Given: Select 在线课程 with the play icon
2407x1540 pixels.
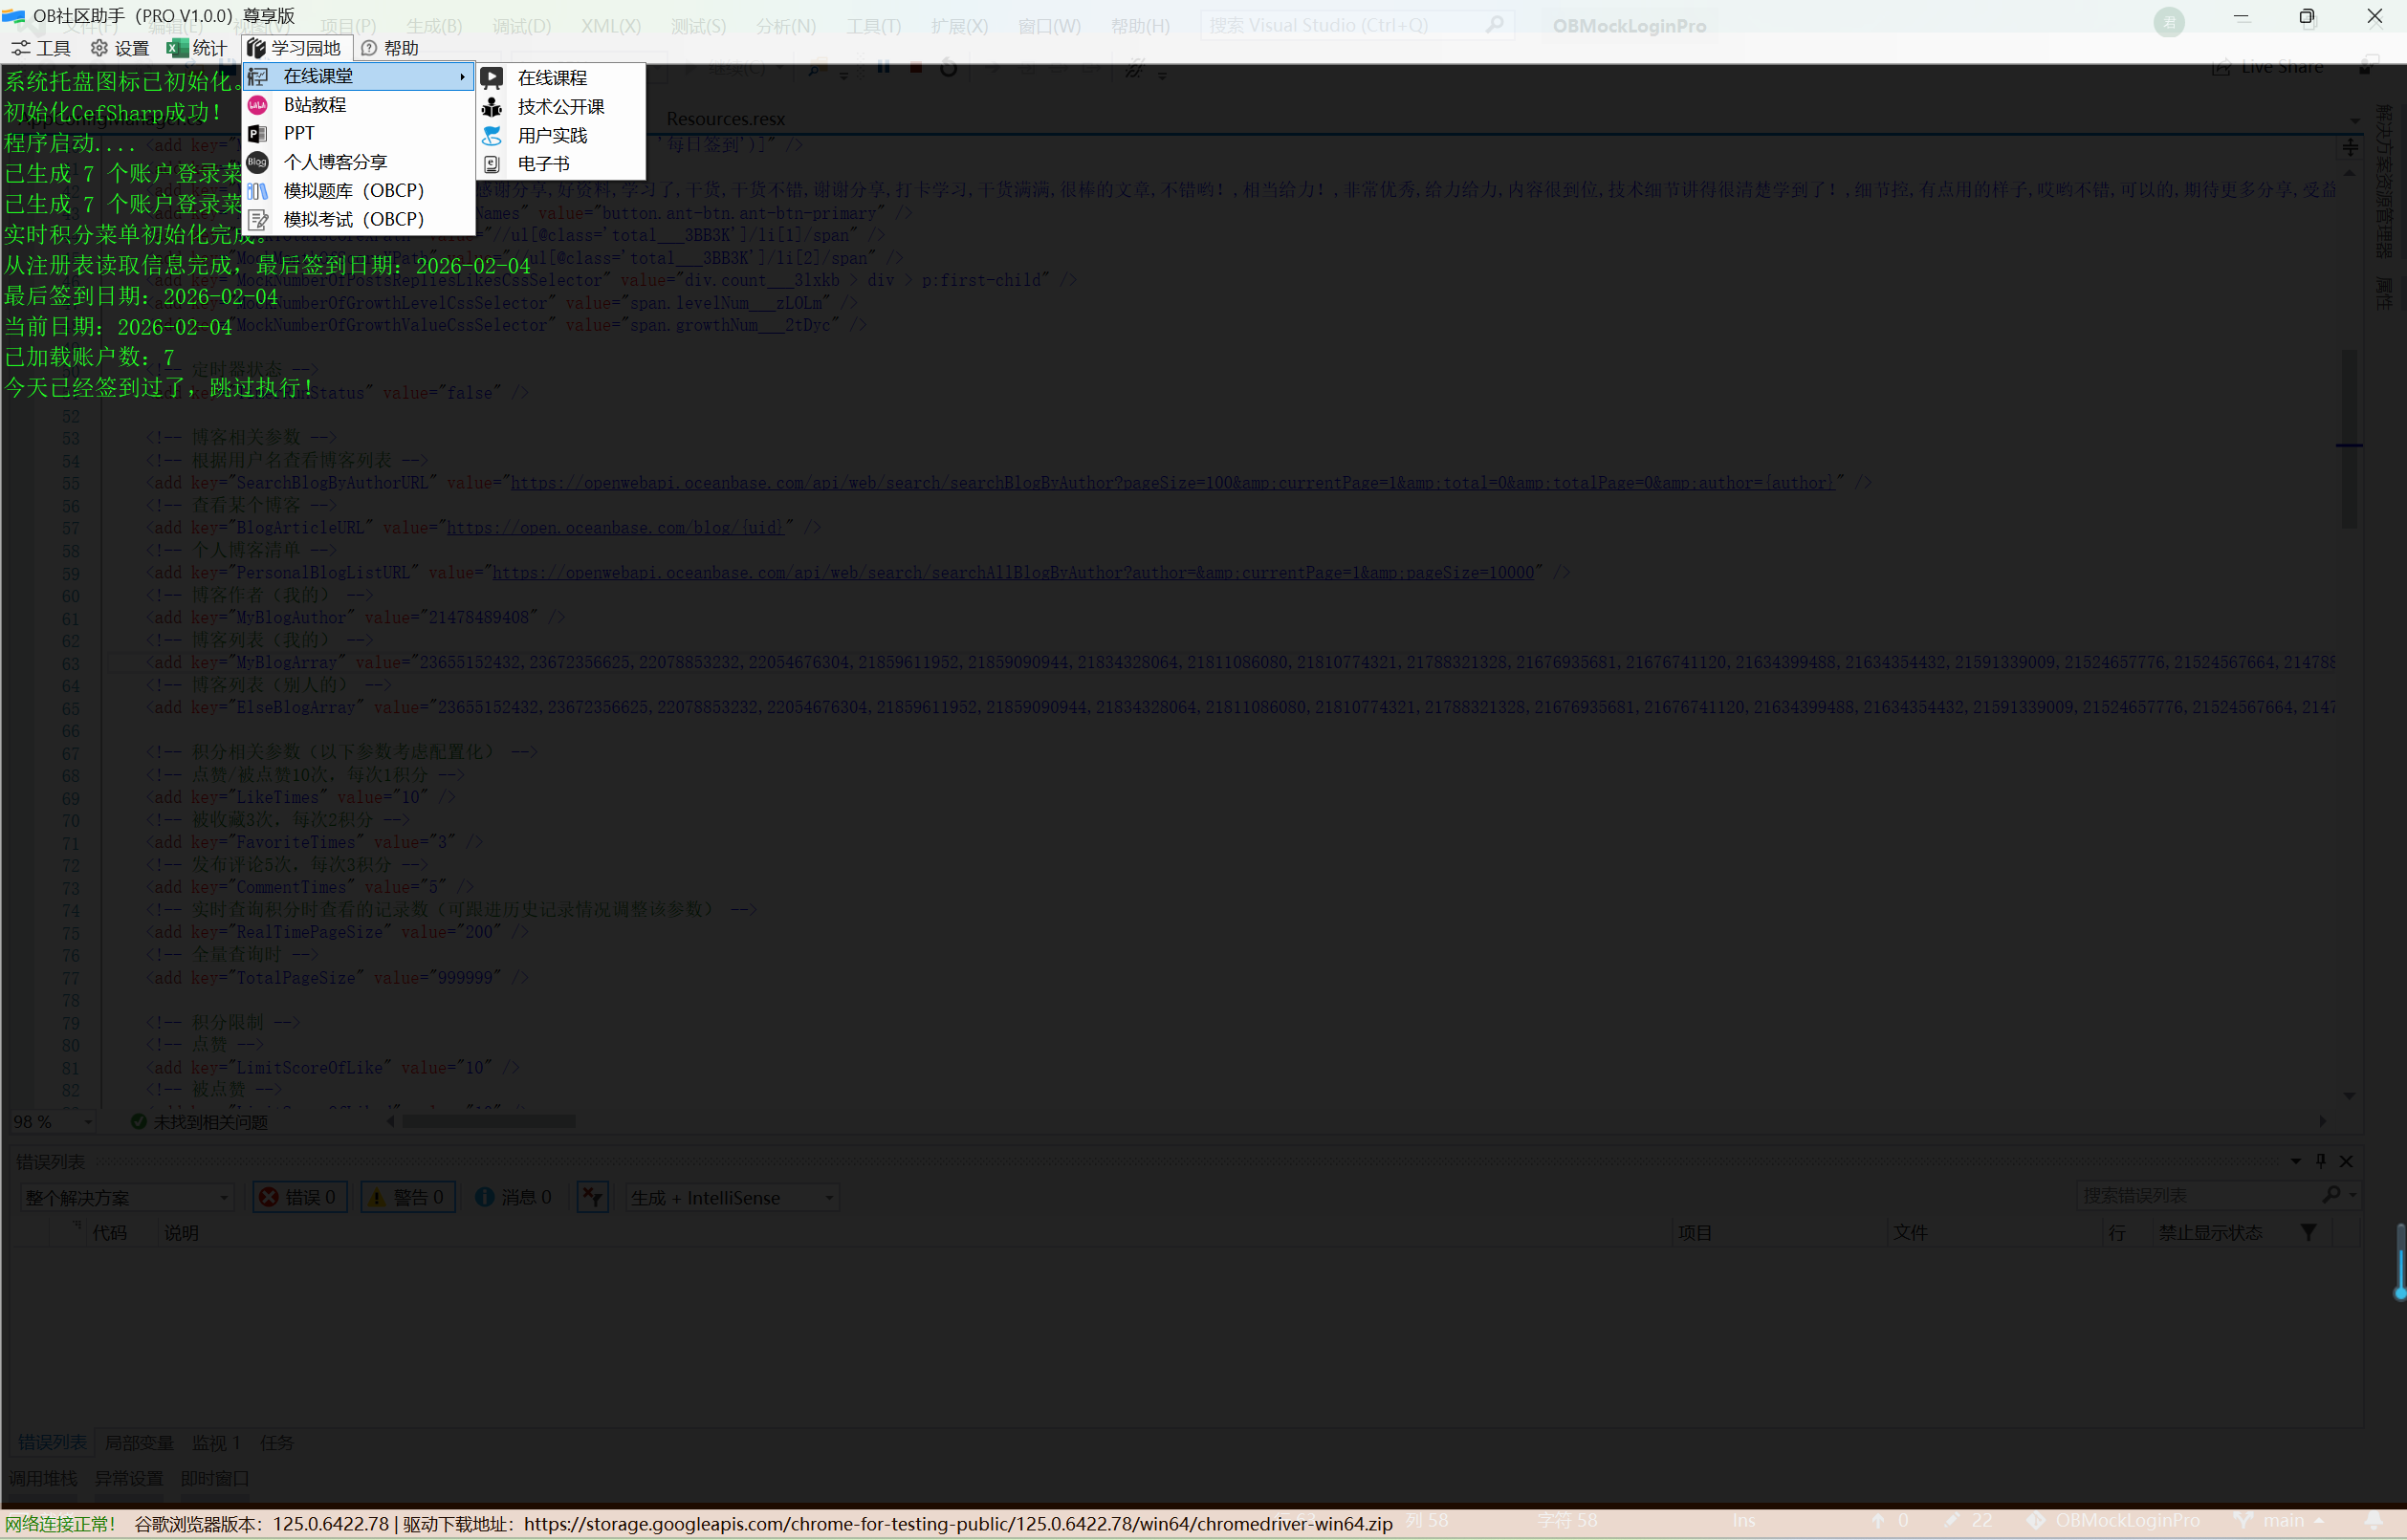Looking at the screenshot, I should coord(551,78).
